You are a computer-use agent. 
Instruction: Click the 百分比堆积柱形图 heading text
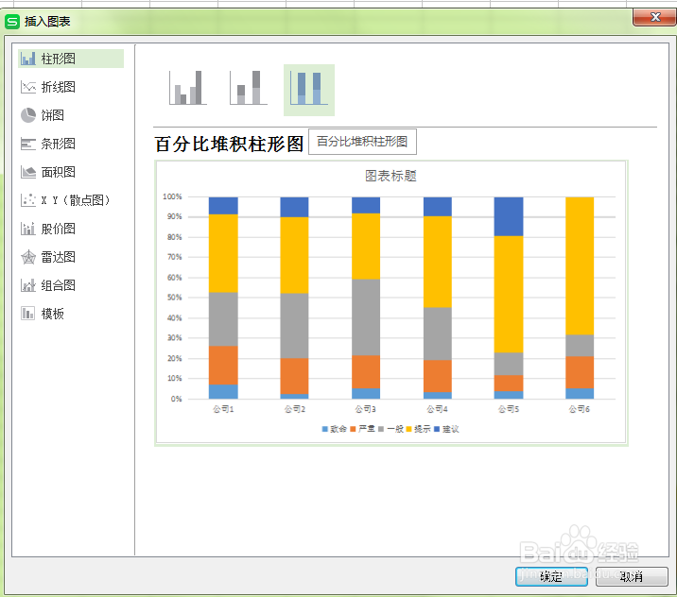(x=229, y=145)
